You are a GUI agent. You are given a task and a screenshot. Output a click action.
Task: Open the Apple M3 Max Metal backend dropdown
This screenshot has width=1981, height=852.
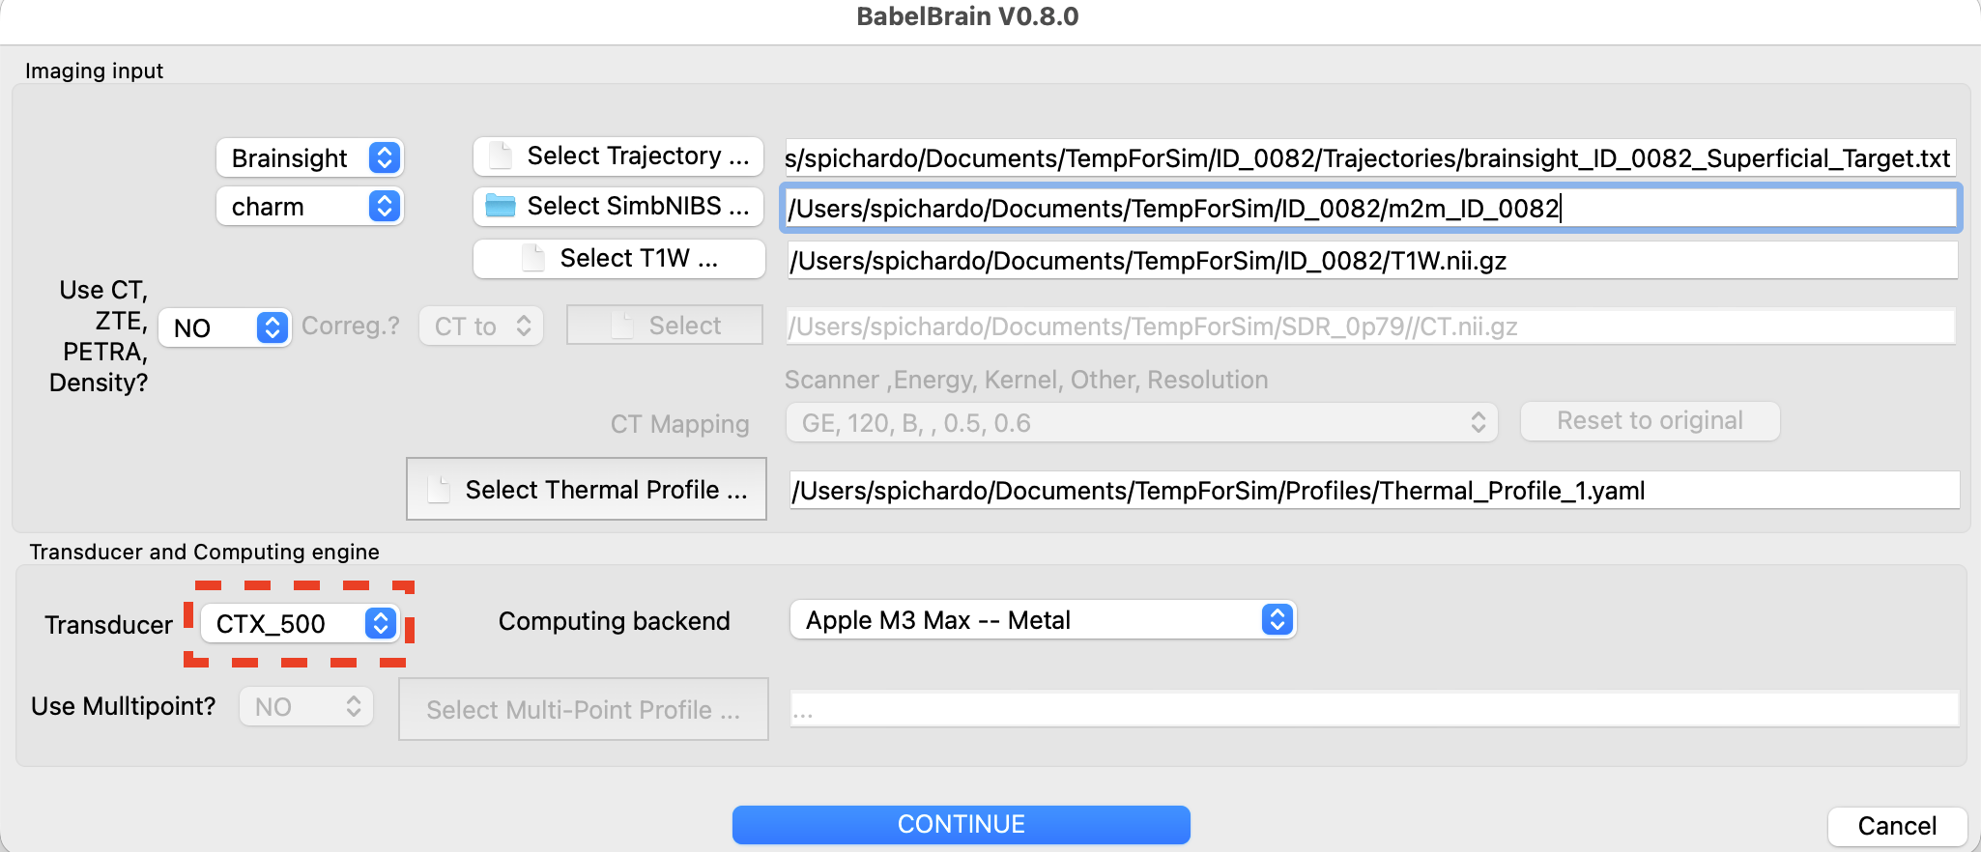click(x=1043, y=620)
